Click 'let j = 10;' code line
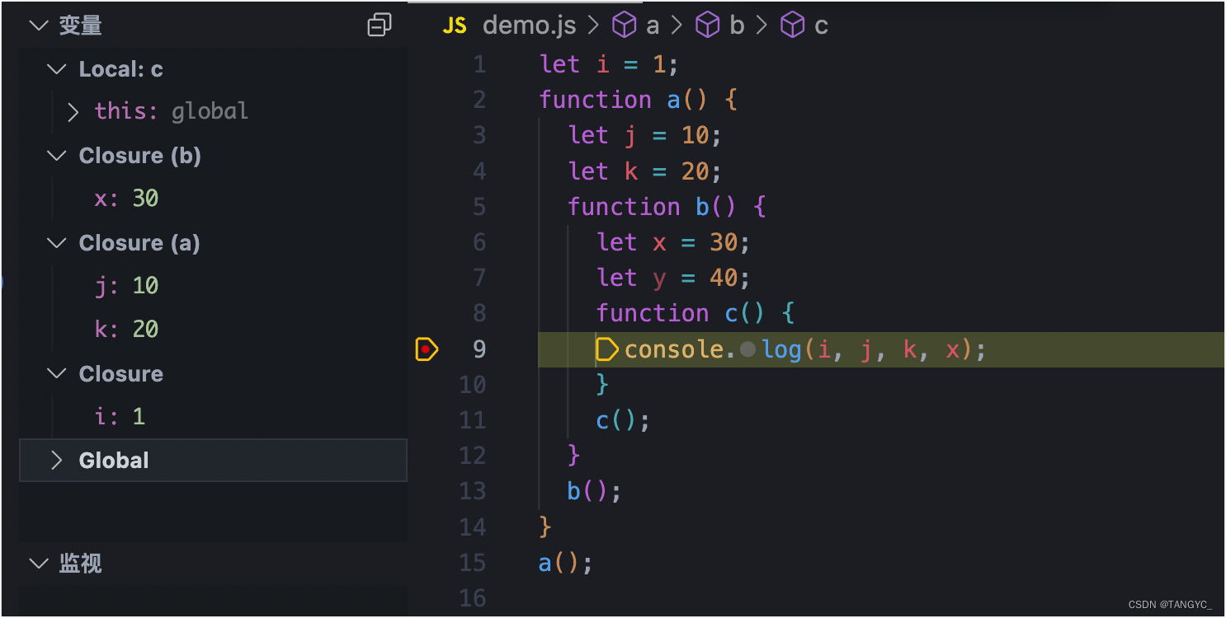Image resolution: width=1226 pixels, height=618 pixels. tap(645, 135)
